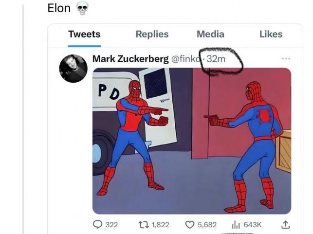This screenshot has height=234, width=313.
Task: Click the 1,822 retweets count
Action: 160,224
